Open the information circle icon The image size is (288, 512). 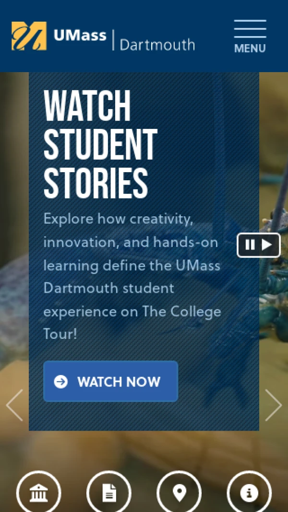pos(249,492)
